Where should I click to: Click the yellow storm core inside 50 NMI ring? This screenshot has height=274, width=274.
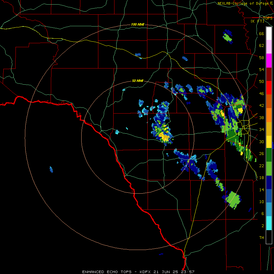point(164,137)
